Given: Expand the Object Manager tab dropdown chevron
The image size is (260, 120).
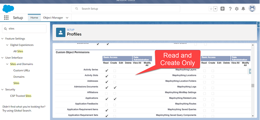Looking at the screenshot, I should pyautogui.click(x=67, y=18).
